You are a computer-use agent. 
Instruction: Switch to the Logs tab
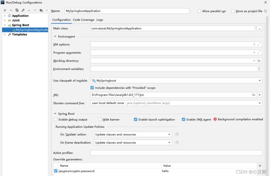100,20
